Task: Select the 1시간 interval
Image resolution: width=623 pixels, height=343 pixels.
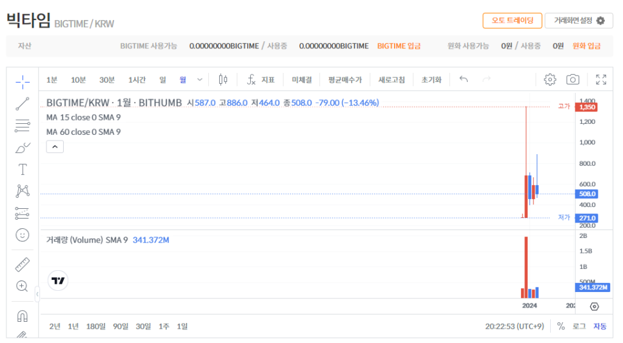Action: coord(137,80)
